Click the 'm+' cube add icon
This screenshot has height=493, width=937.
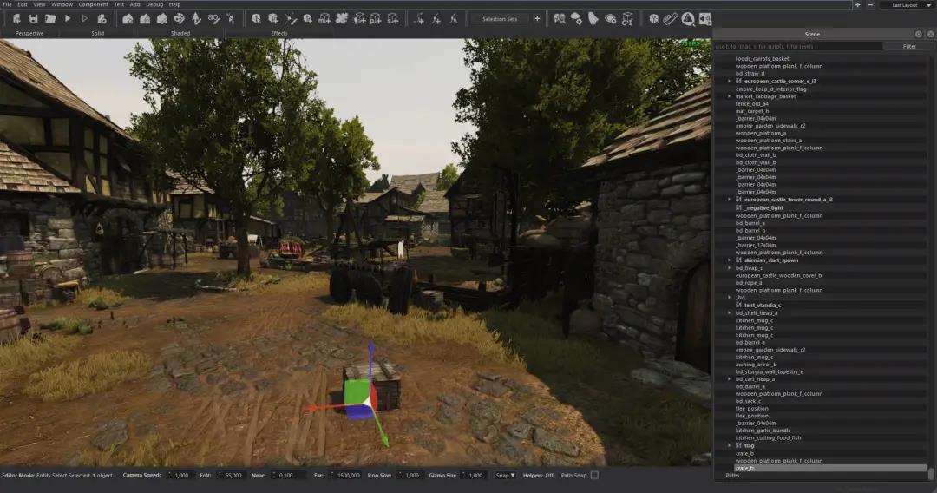pyautogui.click(x=324, y=19)
